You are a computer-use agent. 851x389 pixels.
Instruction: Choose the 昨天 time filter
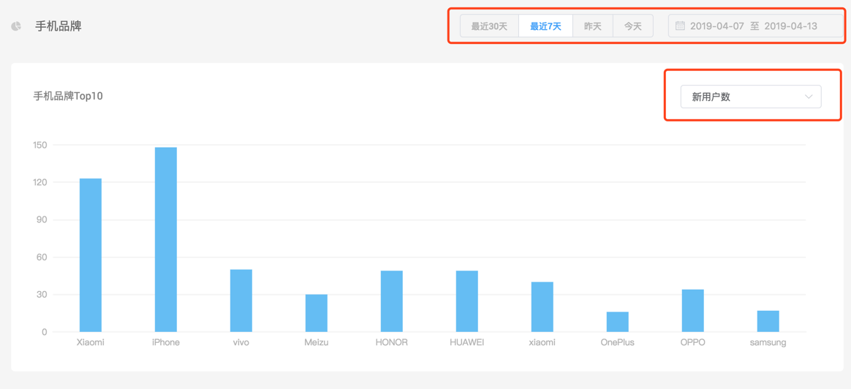592,26
